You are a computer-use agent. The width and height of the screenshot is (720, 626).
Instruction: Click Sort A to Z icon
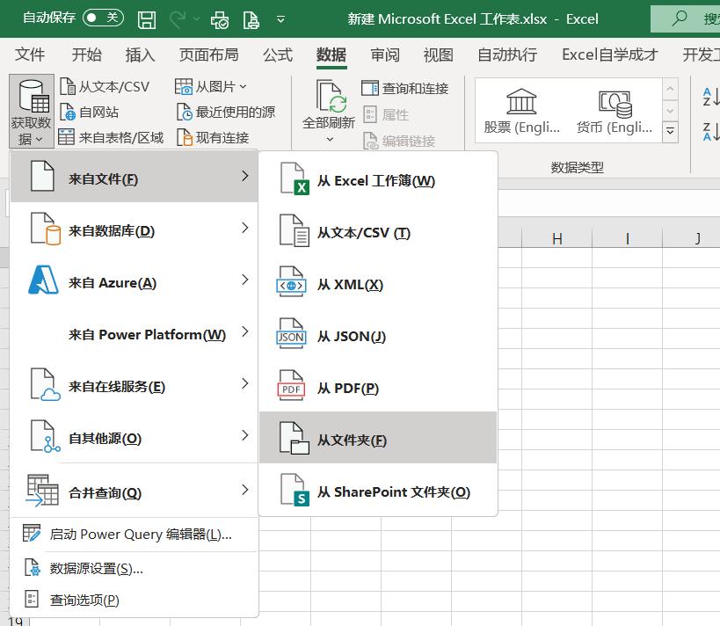click(x=711, y=97)
